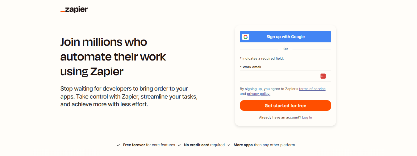Click the Google "G" icon
The image size is (417, 156).
coord(245,37)
